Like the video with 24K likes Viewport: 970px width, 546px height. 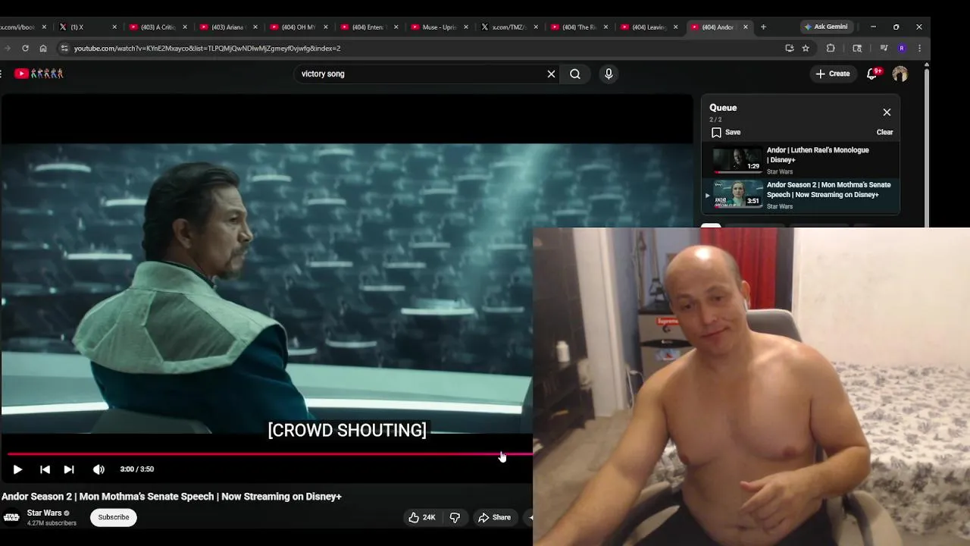tap(422, 517)
